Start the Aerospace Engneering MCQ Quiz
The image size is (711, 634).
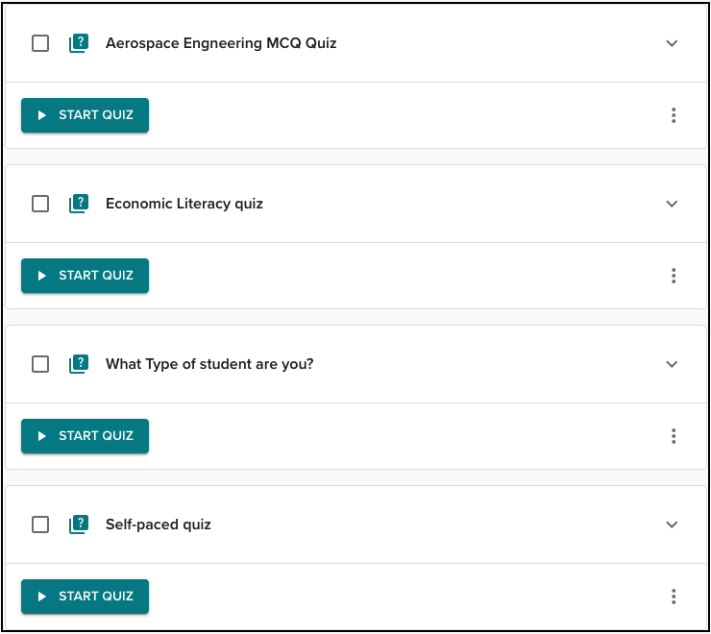85,115
